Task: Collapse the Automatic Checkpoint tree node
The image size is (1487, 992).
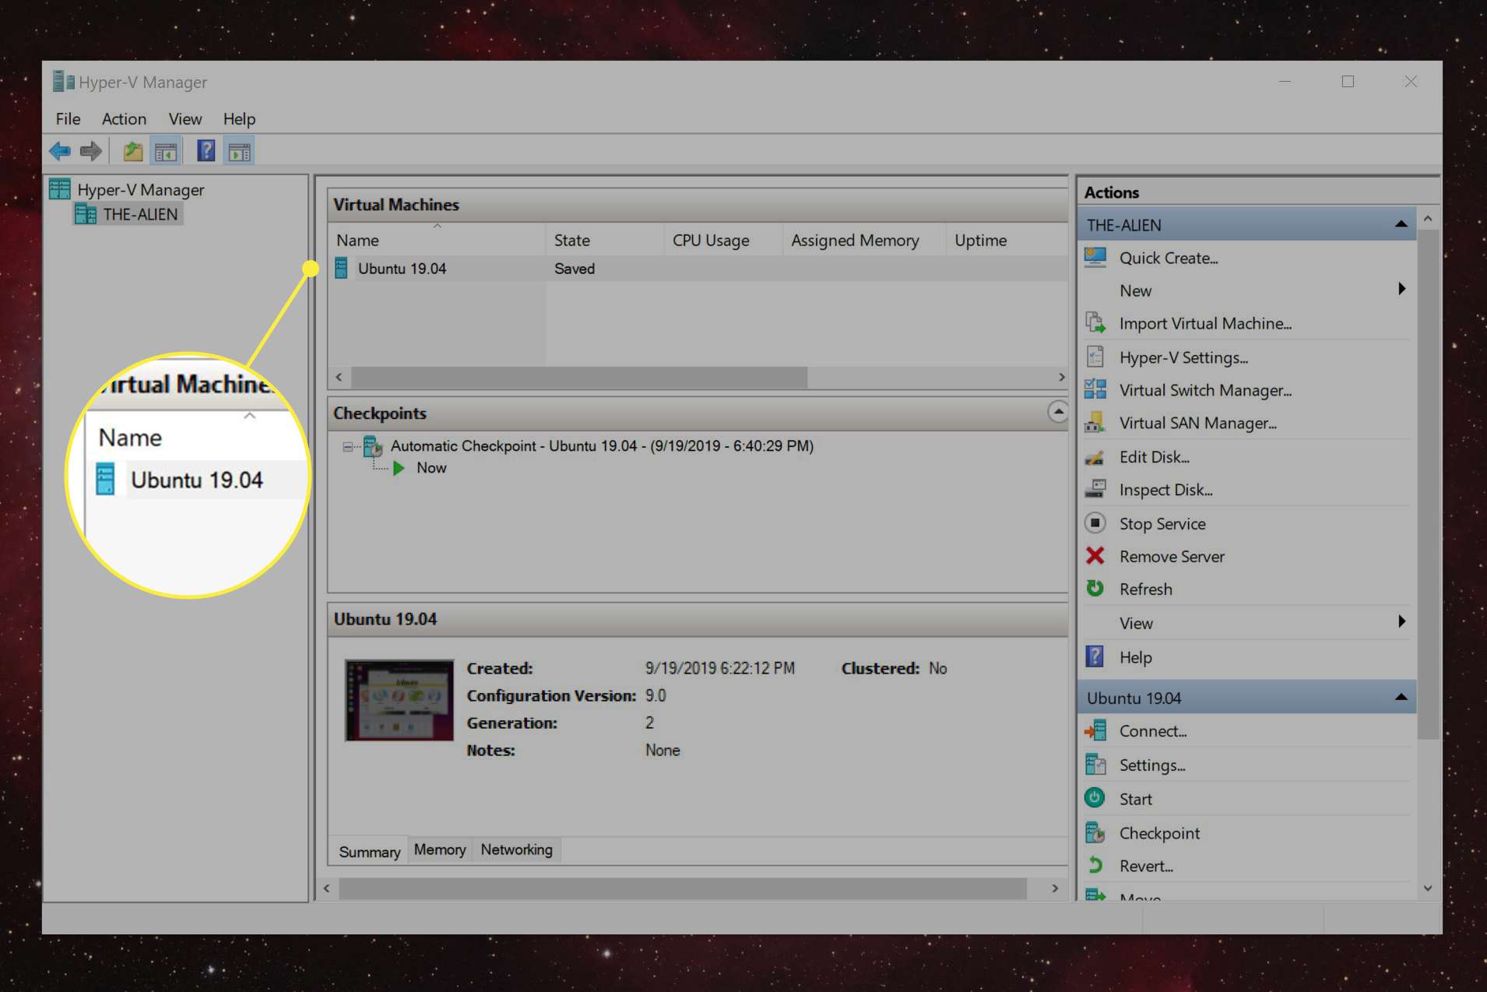Action: pyautogui.click(x=347, y=447)
